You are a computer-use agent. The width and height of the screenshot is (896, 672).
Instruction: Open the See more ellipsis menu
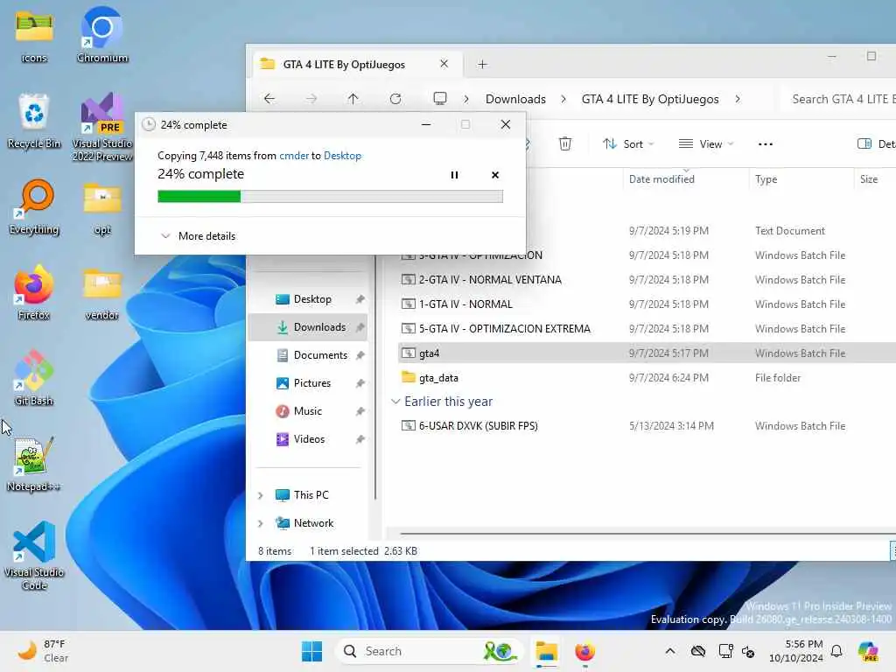pyautogui.click(x=766, y=144)
